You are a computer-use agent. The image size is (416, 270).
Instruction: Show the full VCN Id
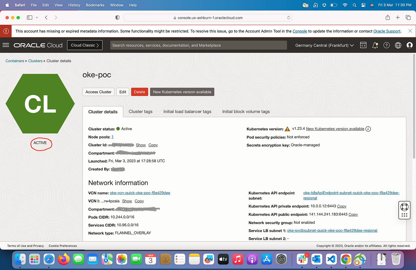coord(127,201)
